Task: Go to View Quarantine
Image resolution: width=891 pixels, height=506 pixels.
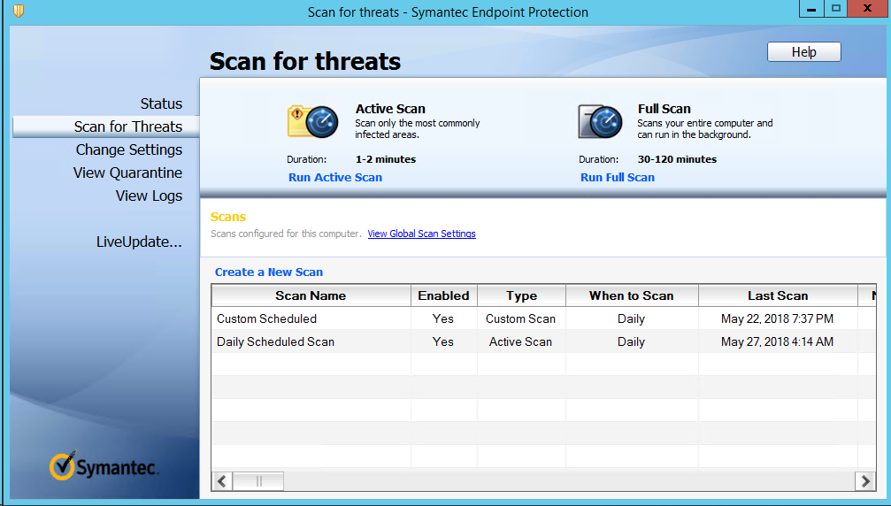Action: [127, 172]
